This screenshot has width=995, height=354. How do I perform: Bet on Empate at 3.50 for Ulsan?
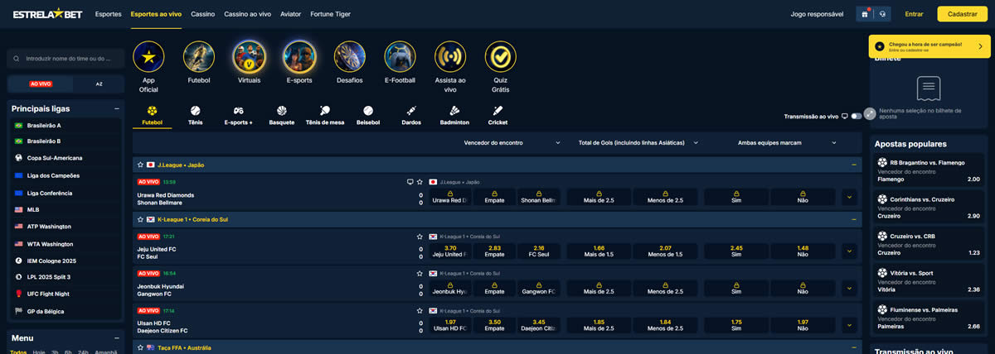[x=495, y=325]
